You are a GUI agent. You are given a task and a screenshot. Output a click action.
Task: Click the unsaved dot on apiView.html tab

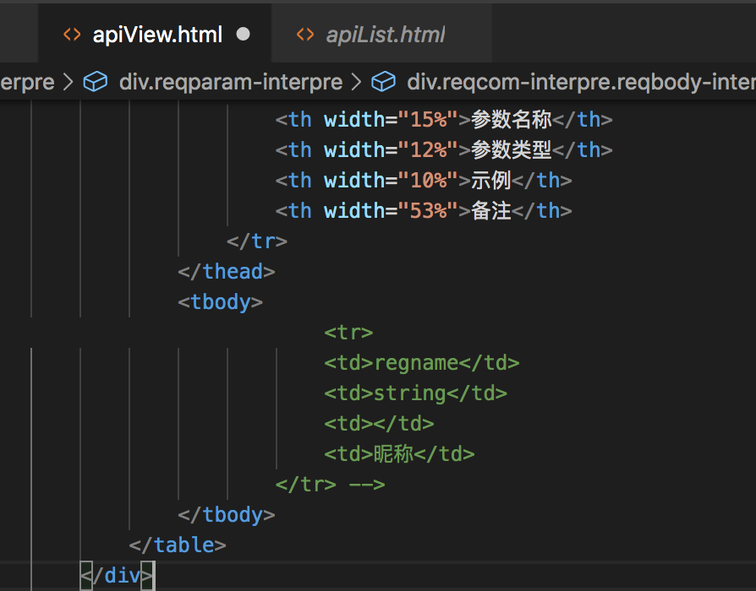click(x=243, y=34)
